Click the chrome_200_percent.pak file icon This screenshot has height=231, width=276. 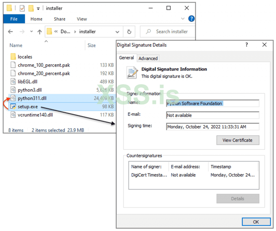[13, 73]
